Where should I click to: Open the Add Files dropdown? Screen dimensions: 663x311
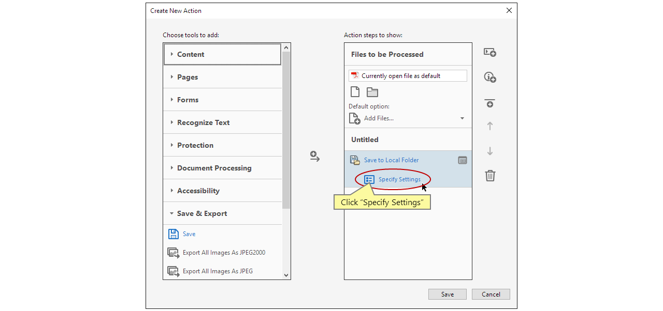[x=462, y=118]
